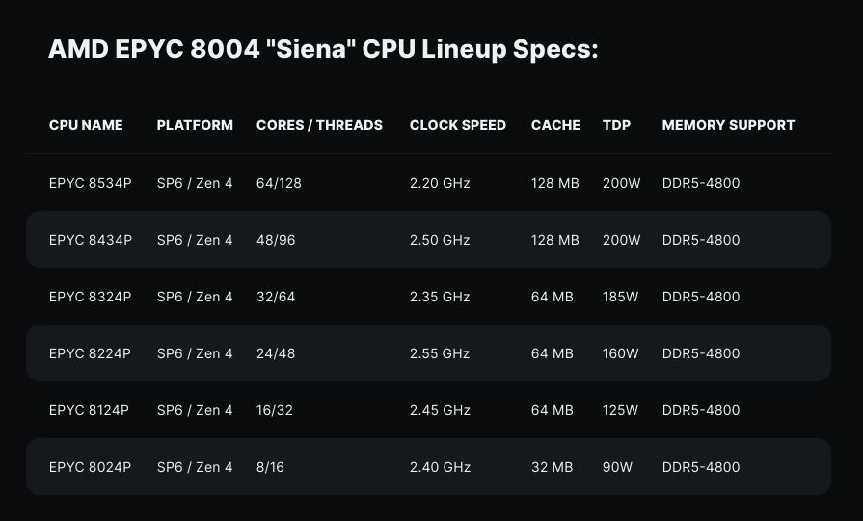Click the MEMORY SUPPORT column header
Viewport: 863px width, 521px height.
[728, 125]
